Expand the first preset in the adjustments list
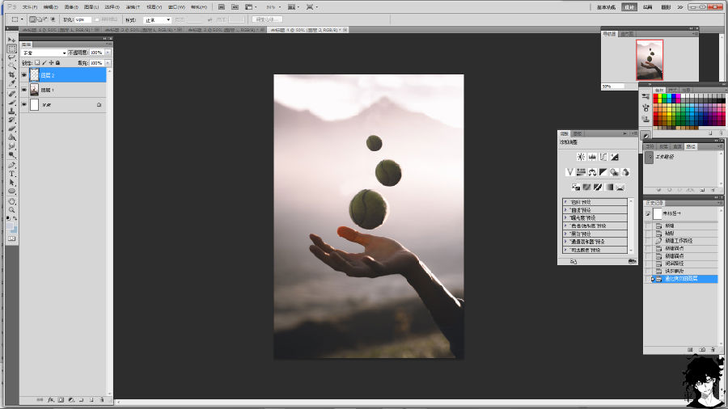 coord(565,201)
